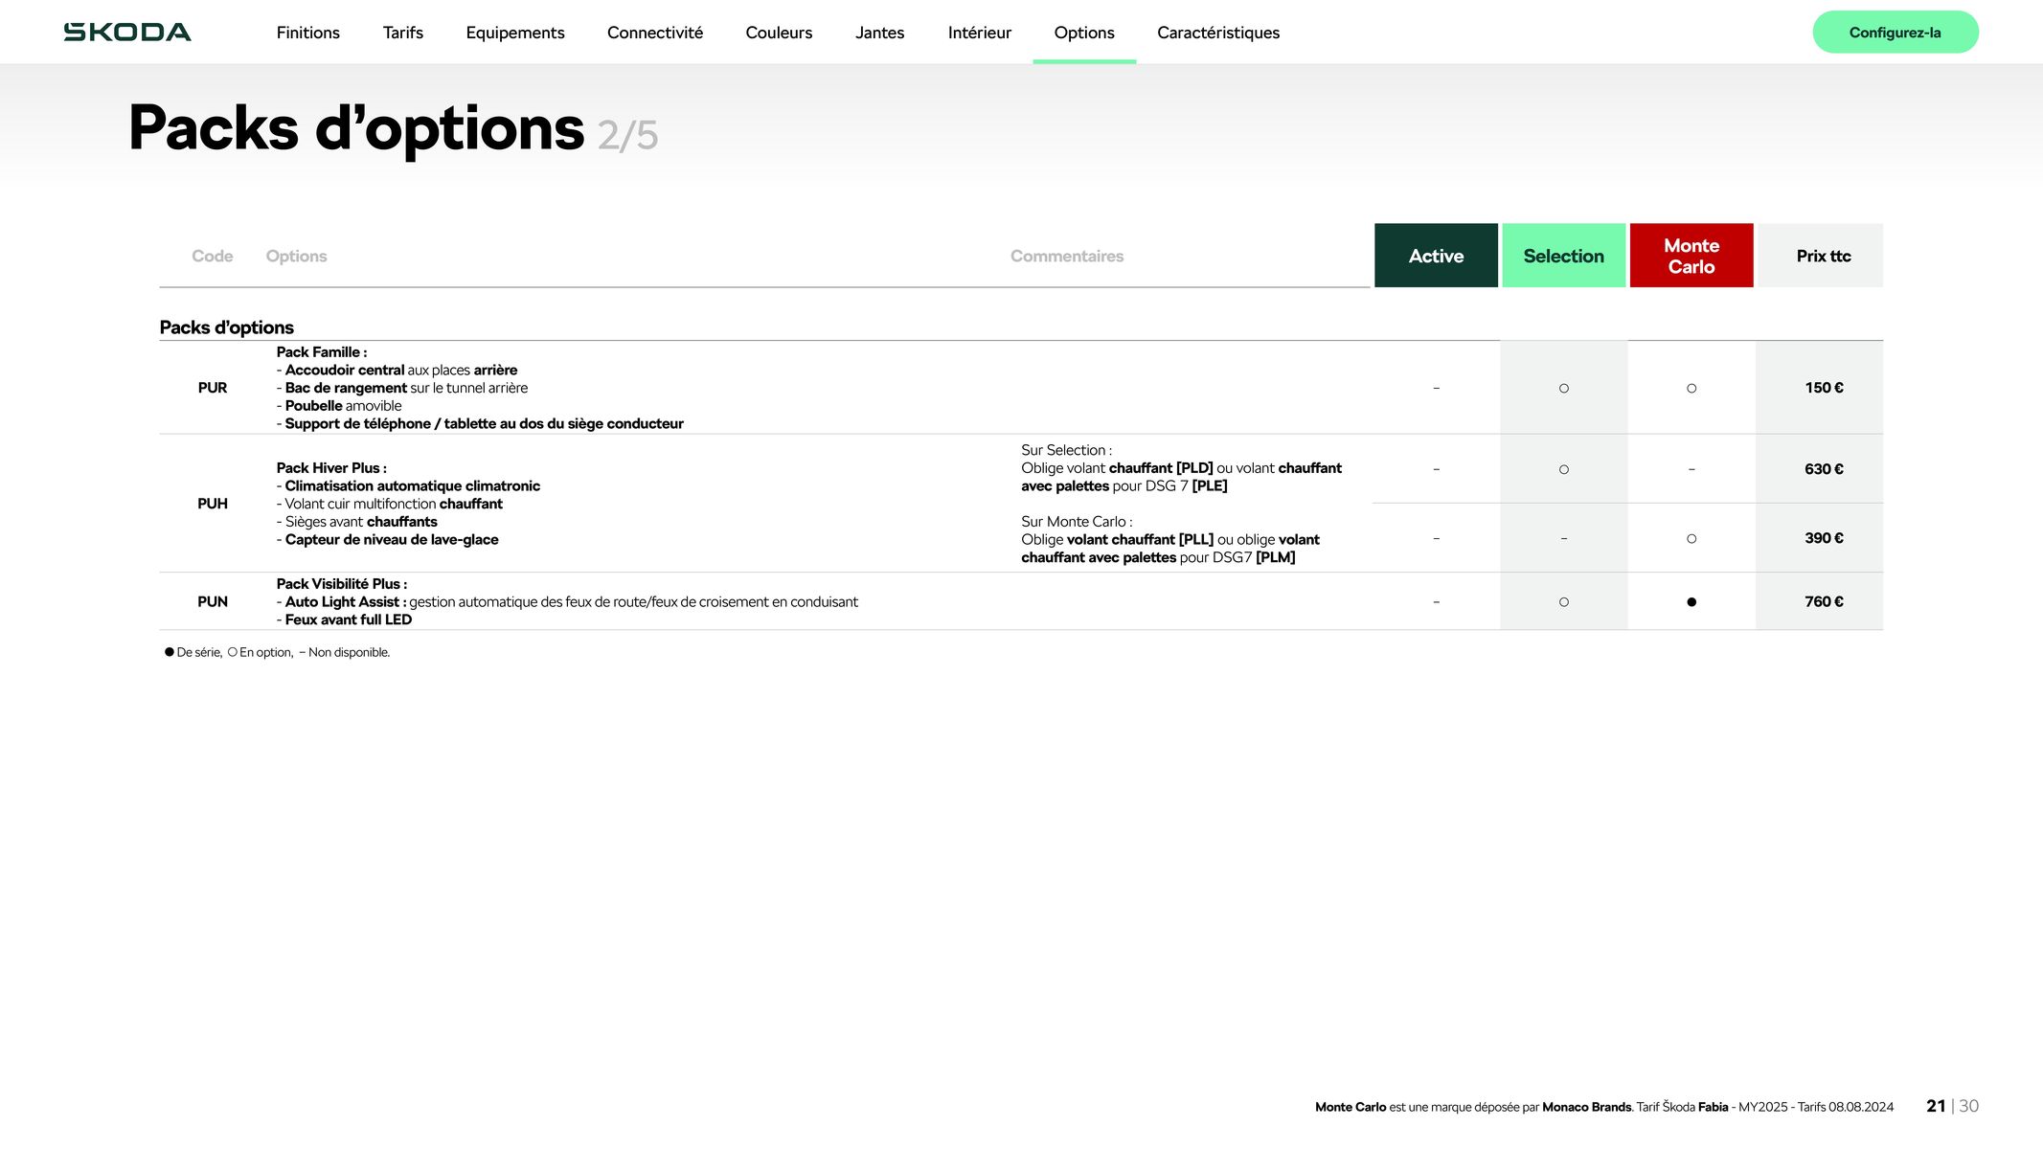Click the 390 € price
This screenshot has width=2043, height=1149.
coord(1823,538)
